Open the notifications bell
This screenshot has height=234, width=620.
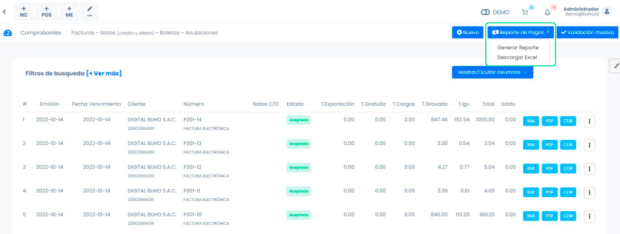pyautogui.click(x=547, y=12)
